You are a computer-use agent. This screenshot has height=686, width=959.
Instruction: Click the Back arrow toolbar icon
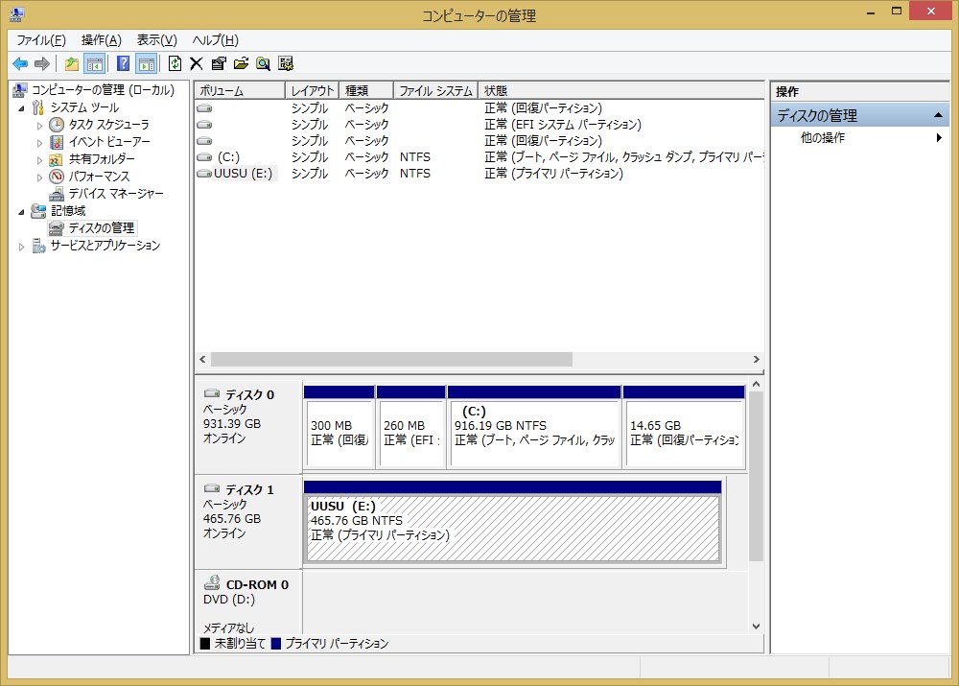(x=20, y=63)
